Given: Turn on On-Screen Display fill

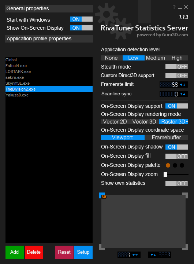Looking at the screenshot, I should pyautogui.click(x=177, y=156).
